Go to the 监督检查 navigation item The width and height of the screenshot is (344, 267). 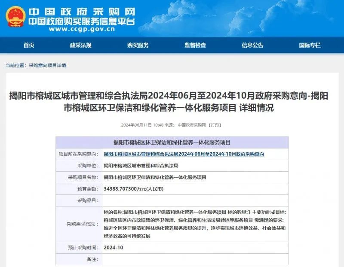tap(195, 46)
